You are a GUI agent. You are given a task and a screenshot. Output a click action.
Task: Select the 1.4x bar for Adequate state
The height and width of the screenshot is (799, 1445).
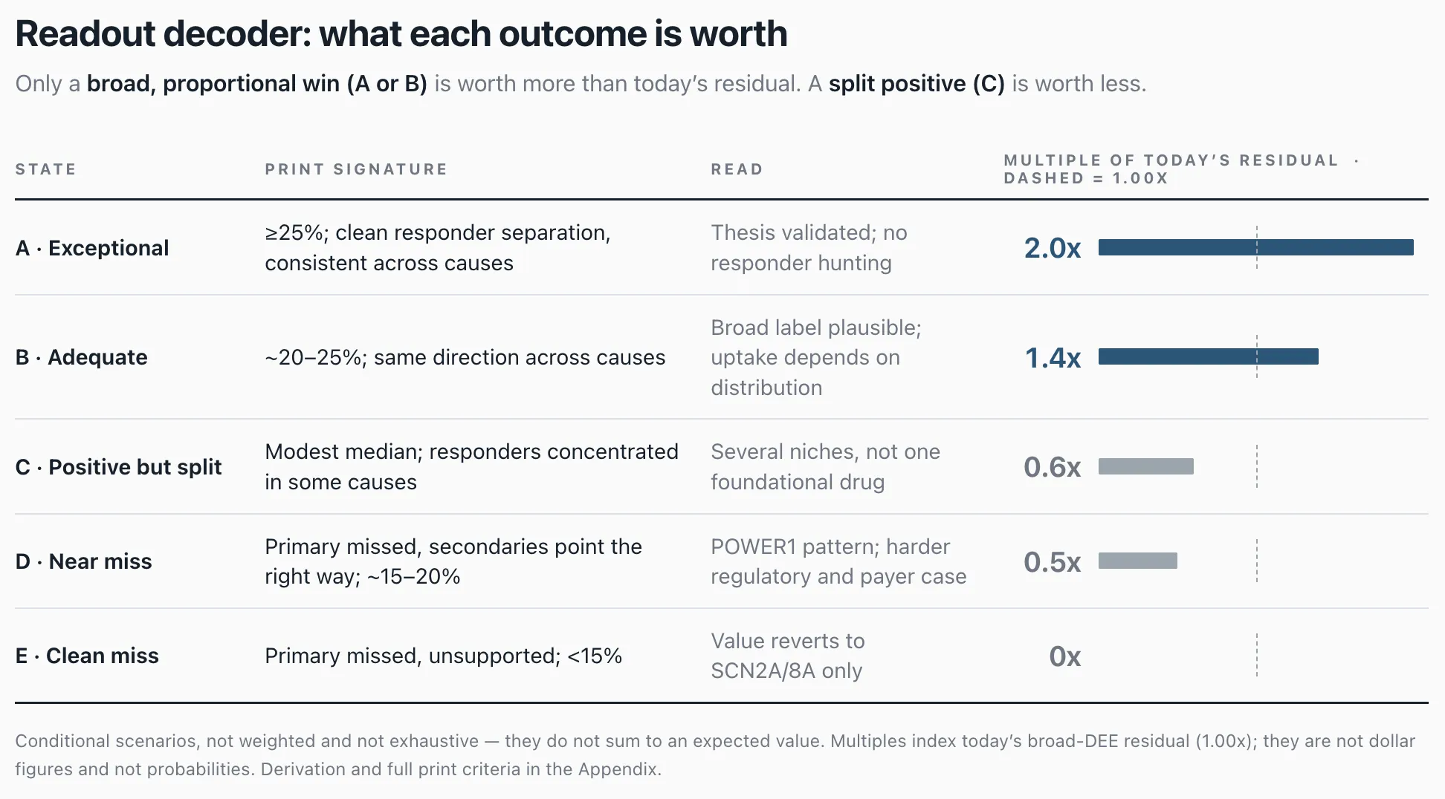[x=1209, y=356]
